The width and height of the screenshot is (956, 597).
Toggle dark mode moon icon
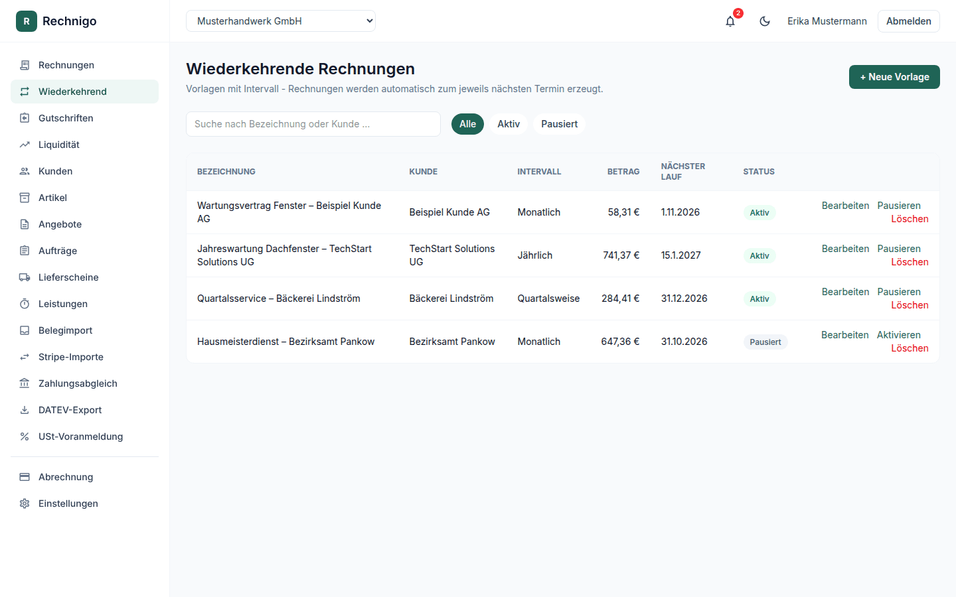[x=765, y=21]
